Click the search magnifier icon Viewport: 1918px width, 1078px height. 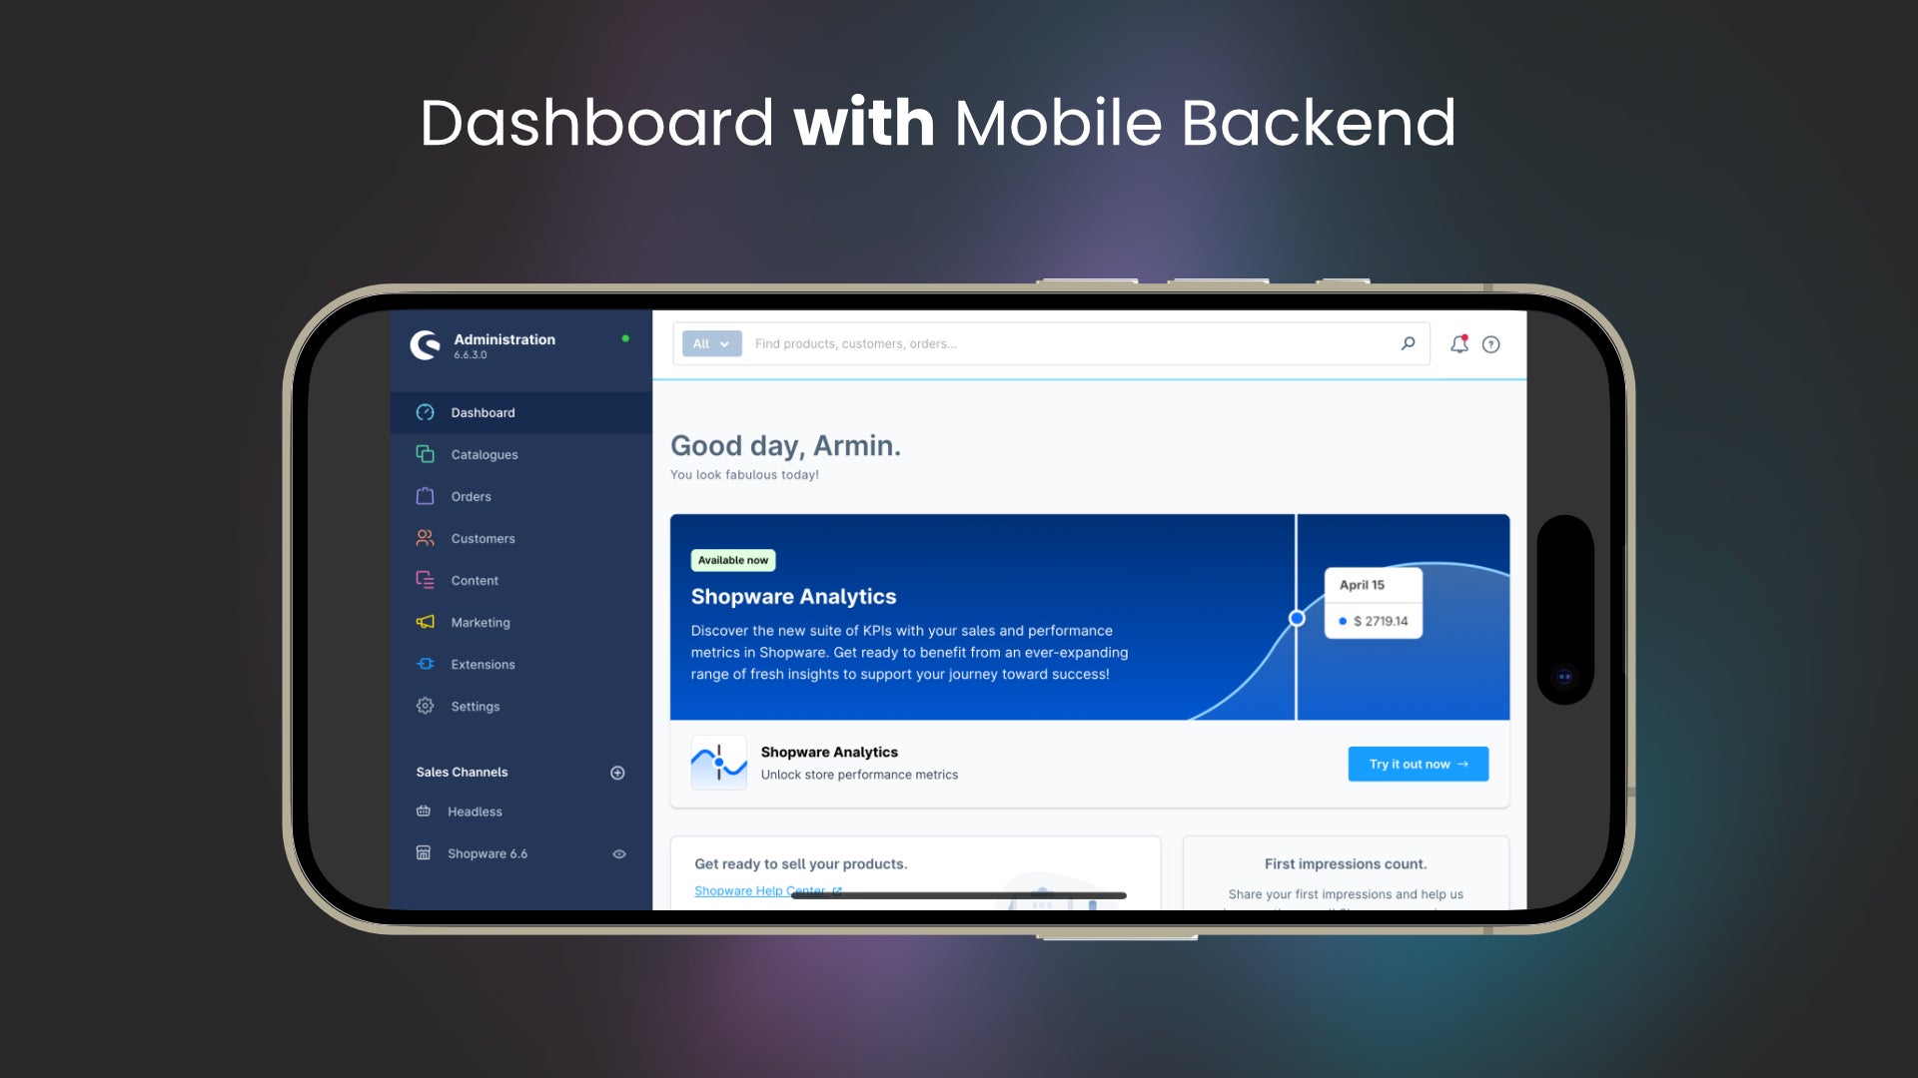[1409, 344]
